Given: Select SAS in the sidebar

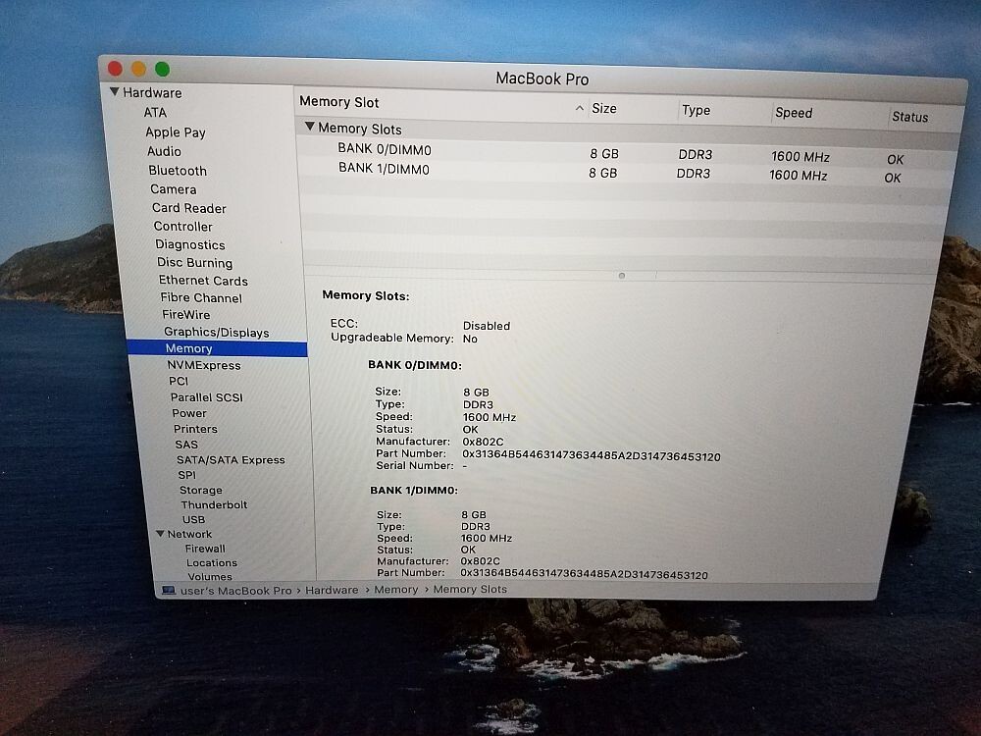Looking at the screenshot, I should (x=186, y=445).
